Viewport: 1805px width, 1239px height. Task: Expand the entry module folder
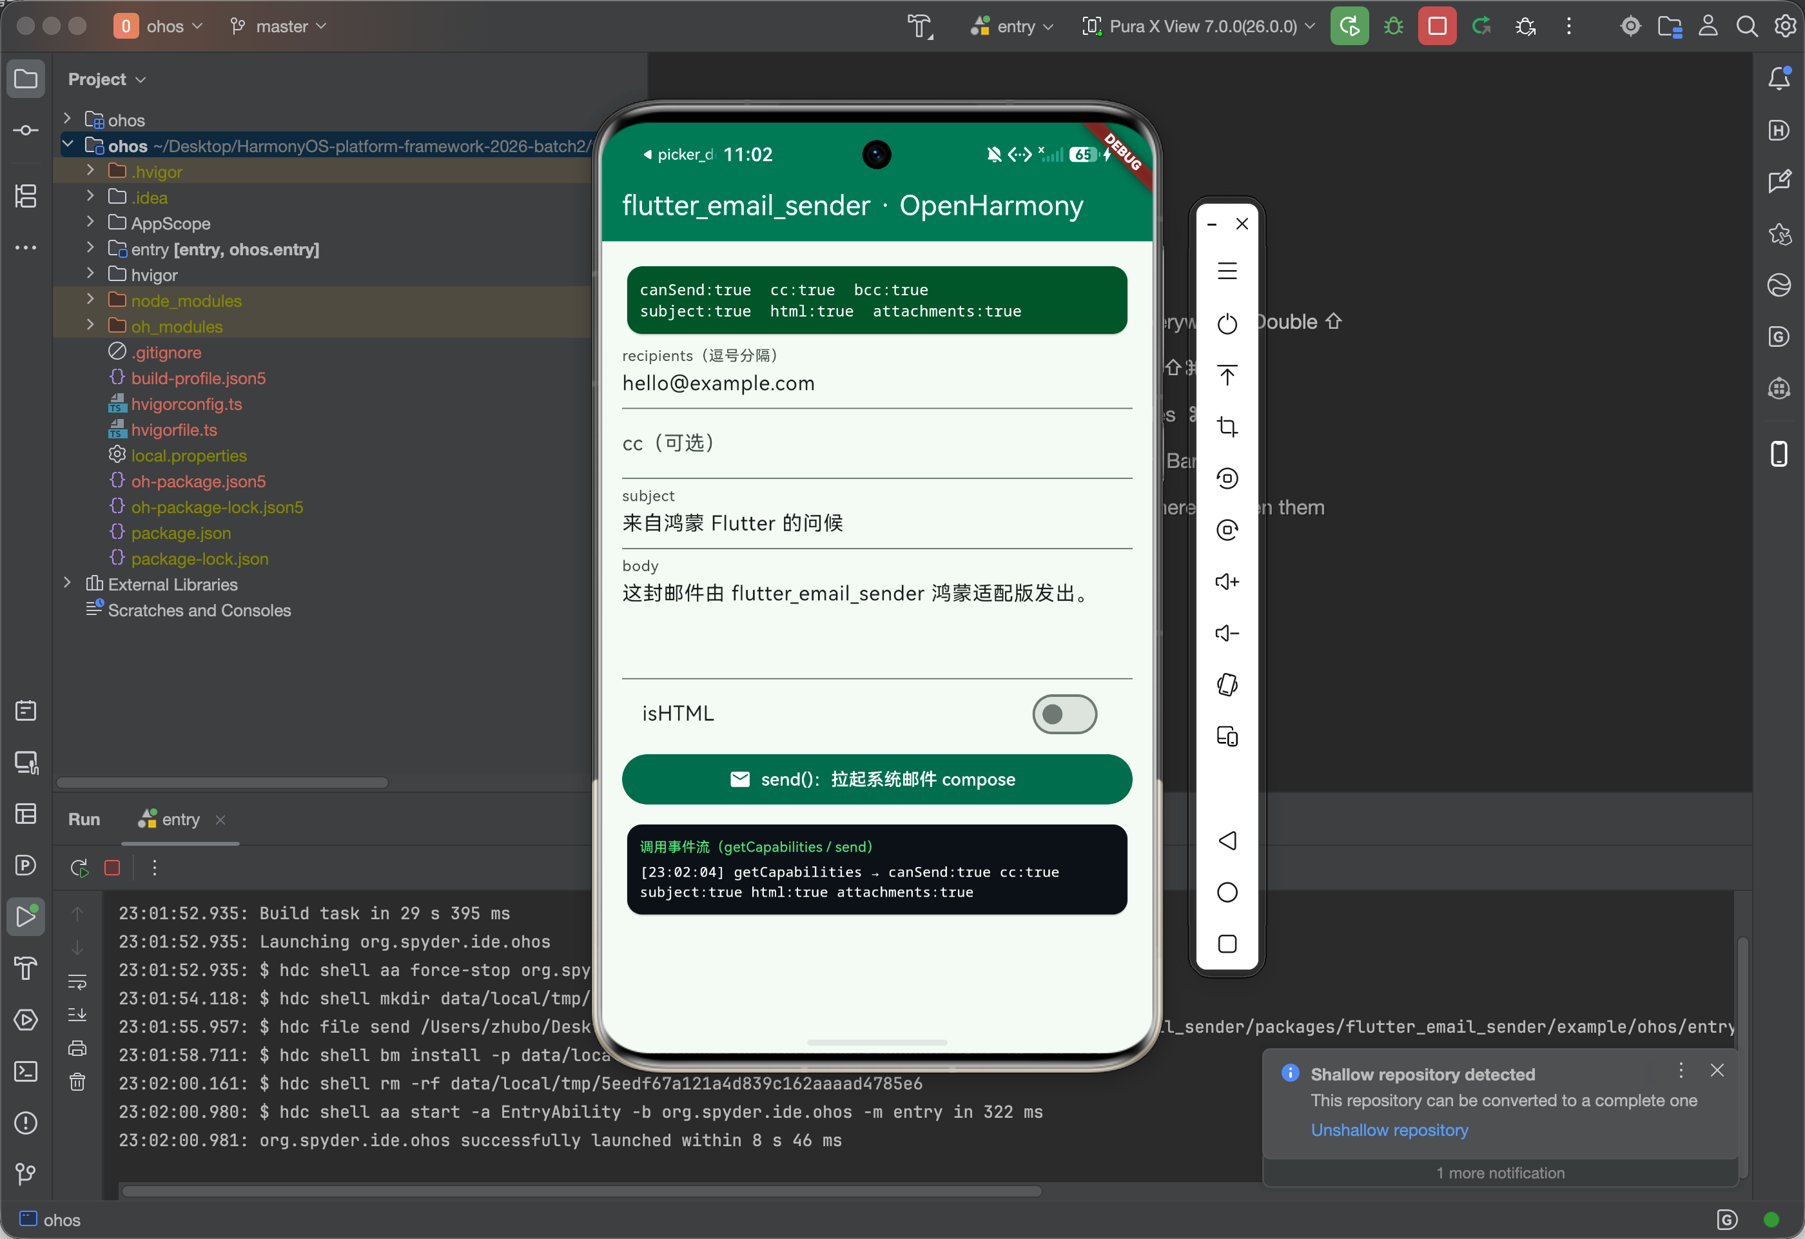[x=90, y=248]
